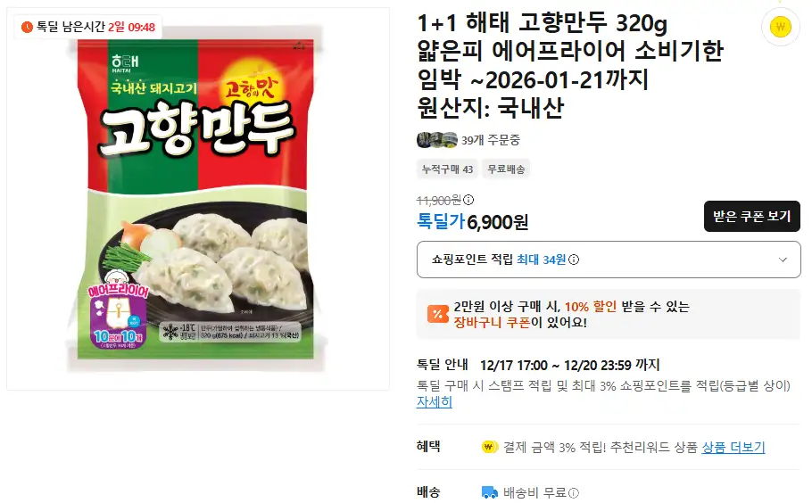Click the 누적구매 43 tag
The image size is (812, 503).
coord(447,169)
